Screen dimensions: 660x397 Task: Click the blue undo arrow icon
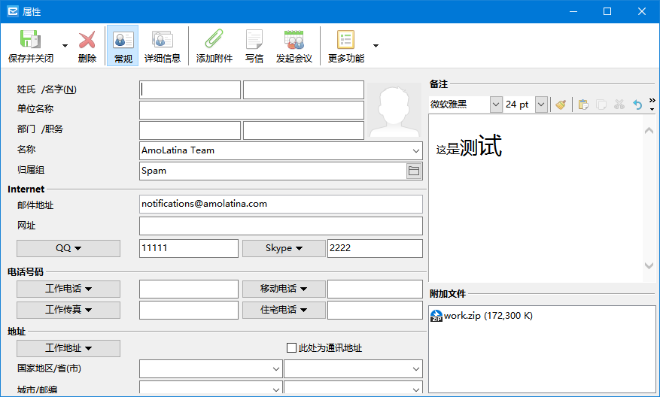(x=637, y=105)
